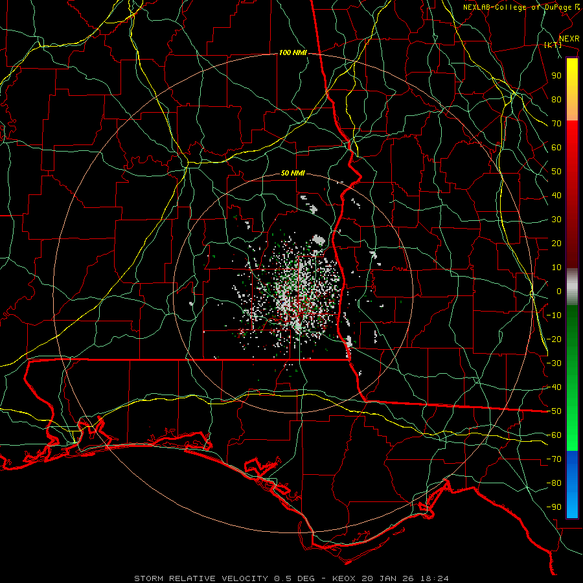Click the "50" positive scale value
This screenshot has width=583, height=583.
pos(556,172)
